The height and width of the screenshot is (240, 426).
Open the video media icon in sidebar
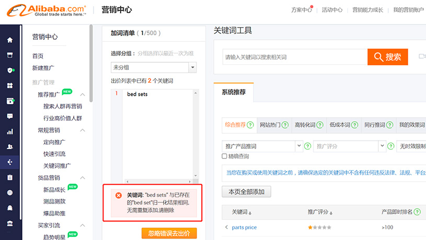point(10,101)
